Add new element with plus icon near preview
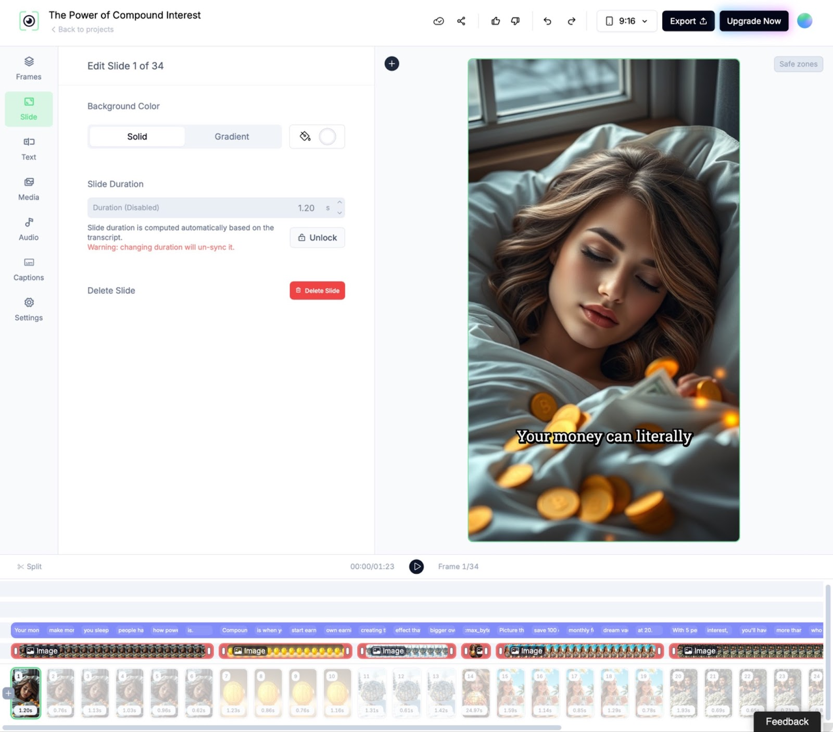The height and width of the screenshot is (732, 833). pos(392,64)
